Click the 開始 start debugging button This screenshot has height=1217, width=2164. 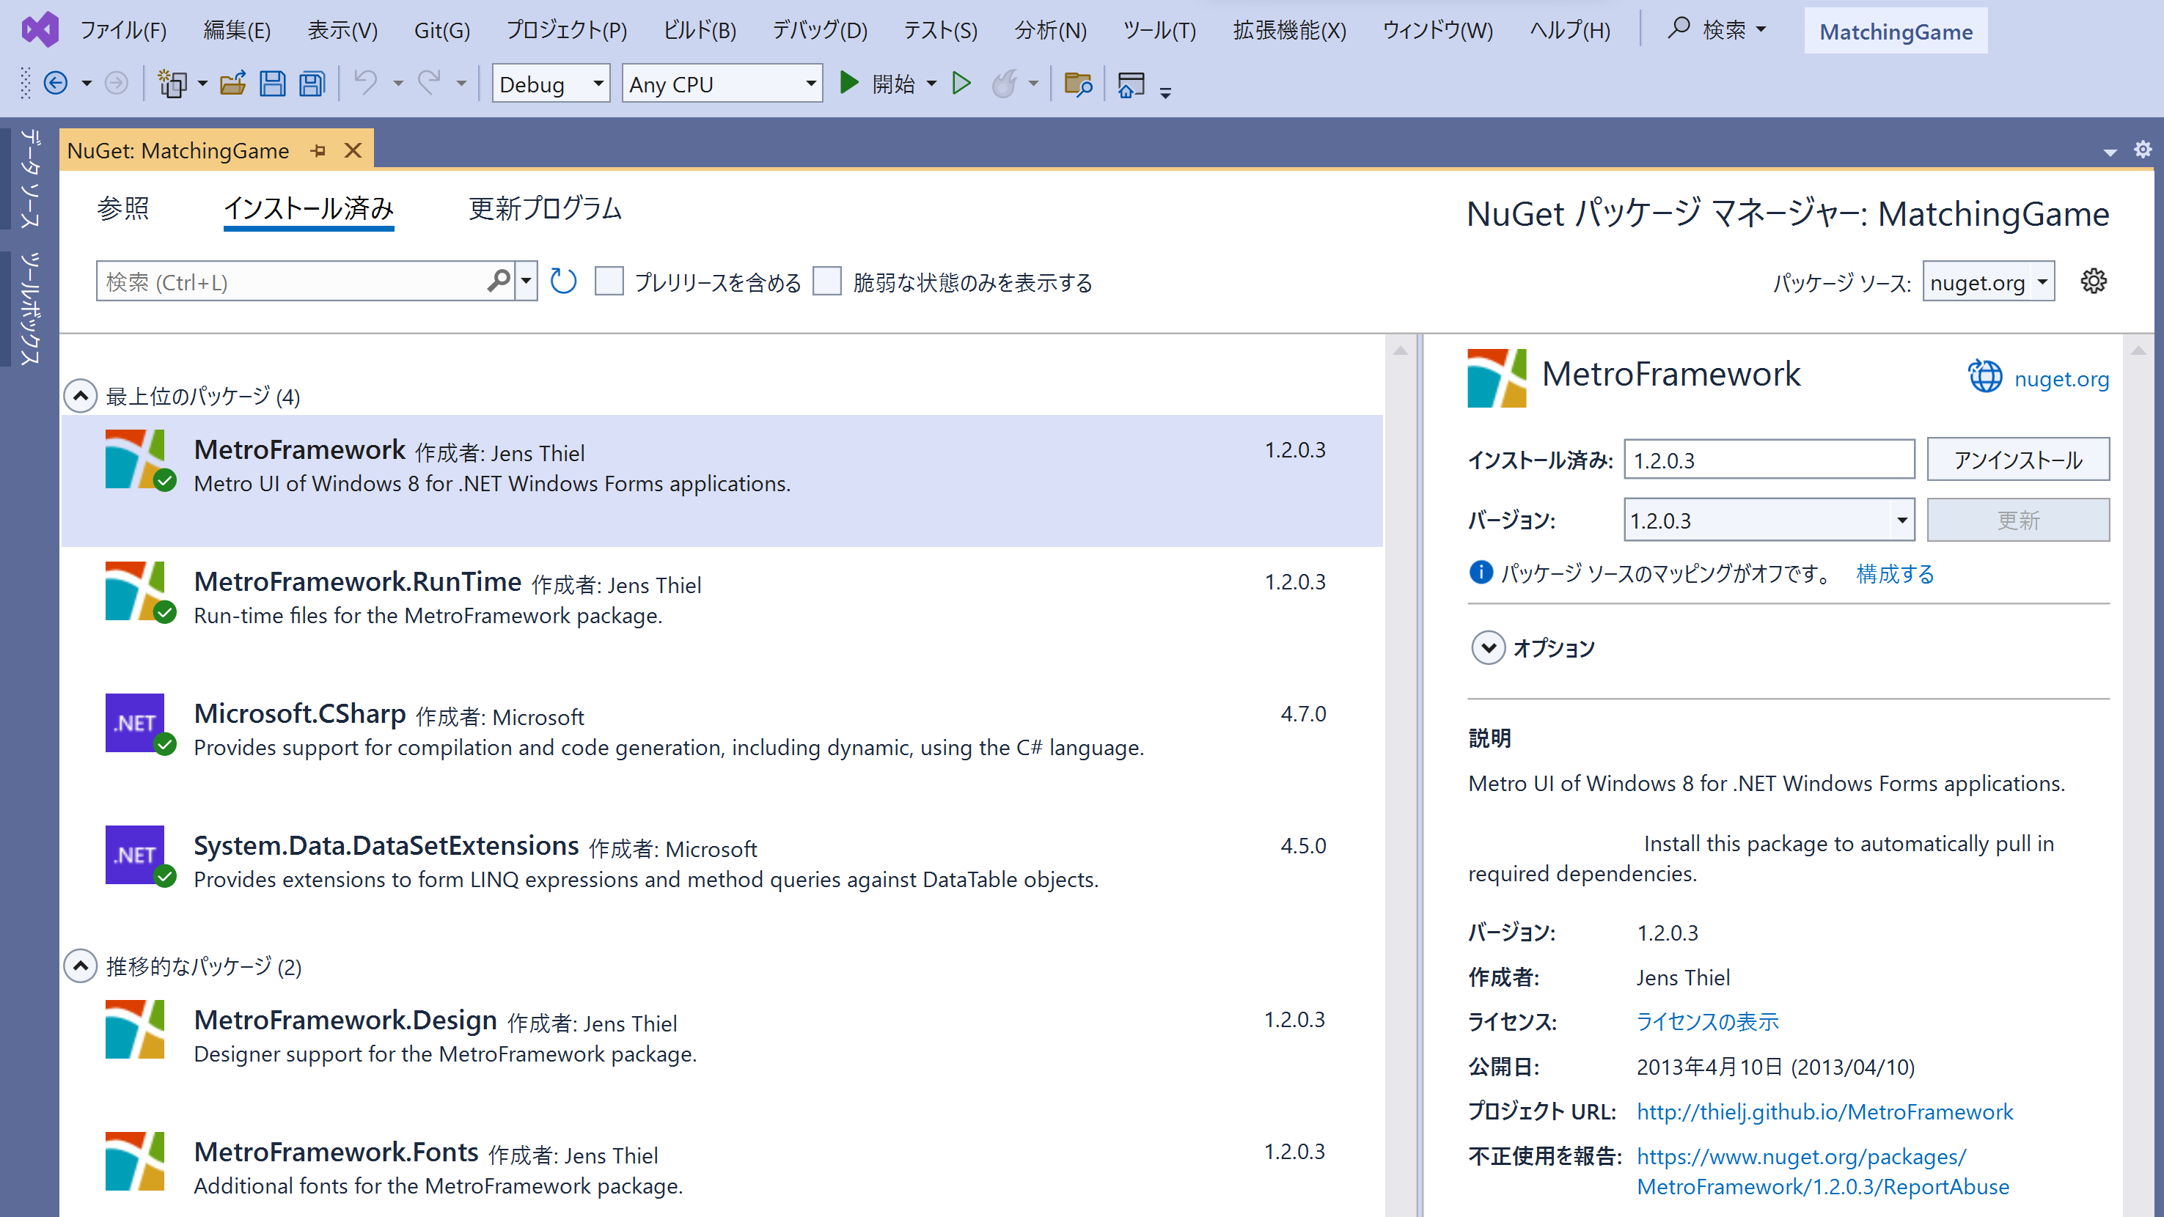click(x=877, y=83)
